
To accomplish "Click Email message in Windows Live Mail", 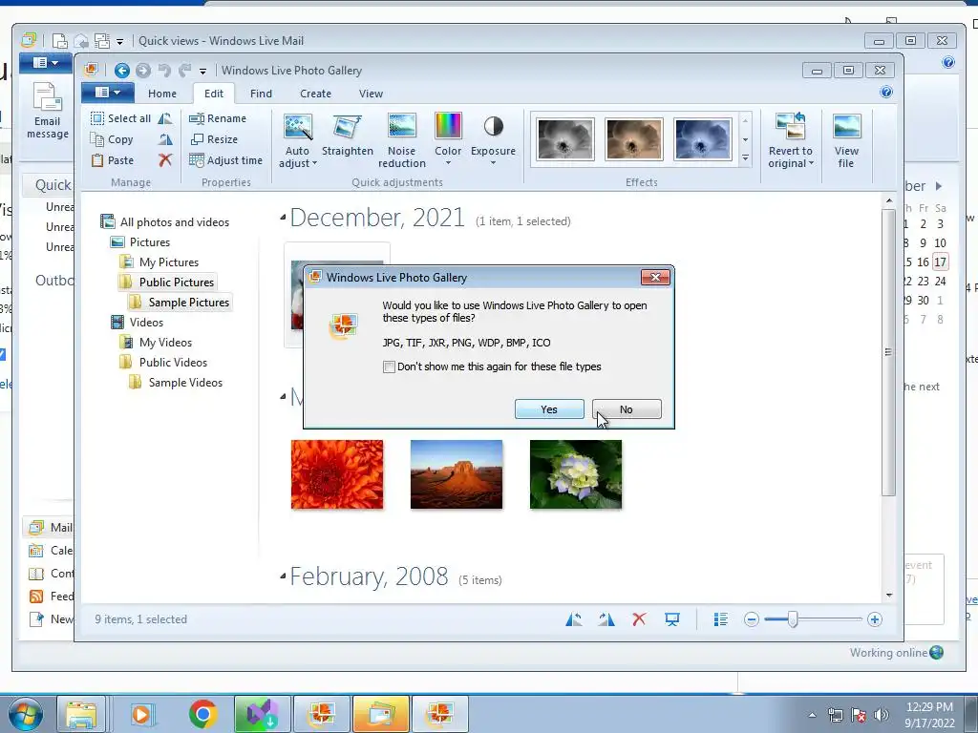I will (x=48, y=113).
